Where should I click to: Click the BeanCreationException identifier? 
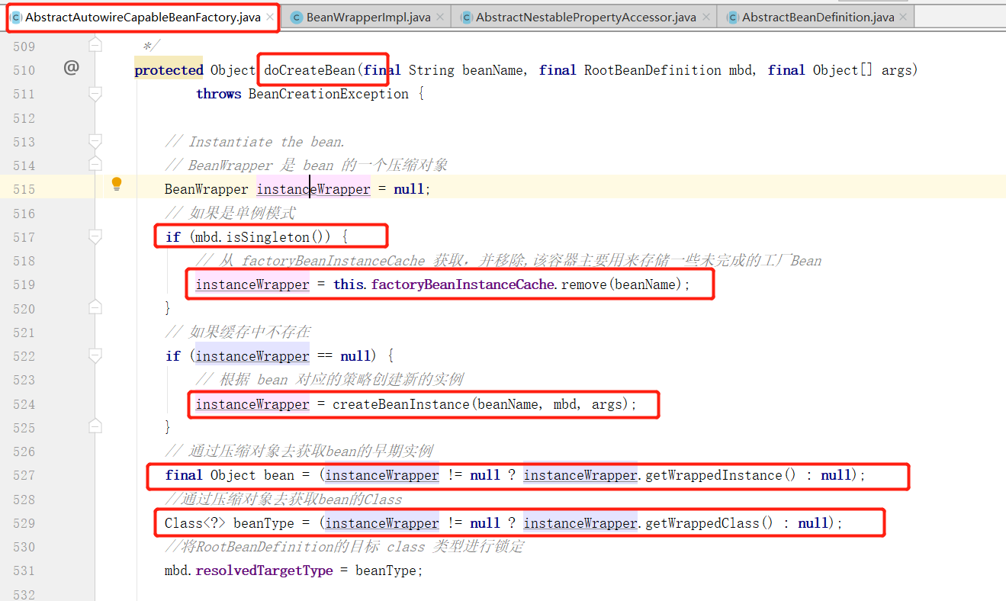coord(328,94)
